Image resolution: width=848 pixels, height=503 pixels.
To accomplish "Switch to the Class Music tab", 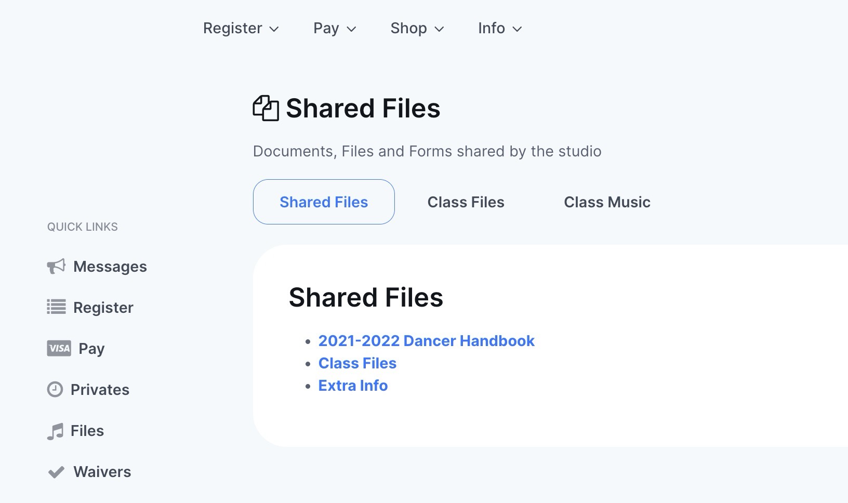I will point(607,202).
